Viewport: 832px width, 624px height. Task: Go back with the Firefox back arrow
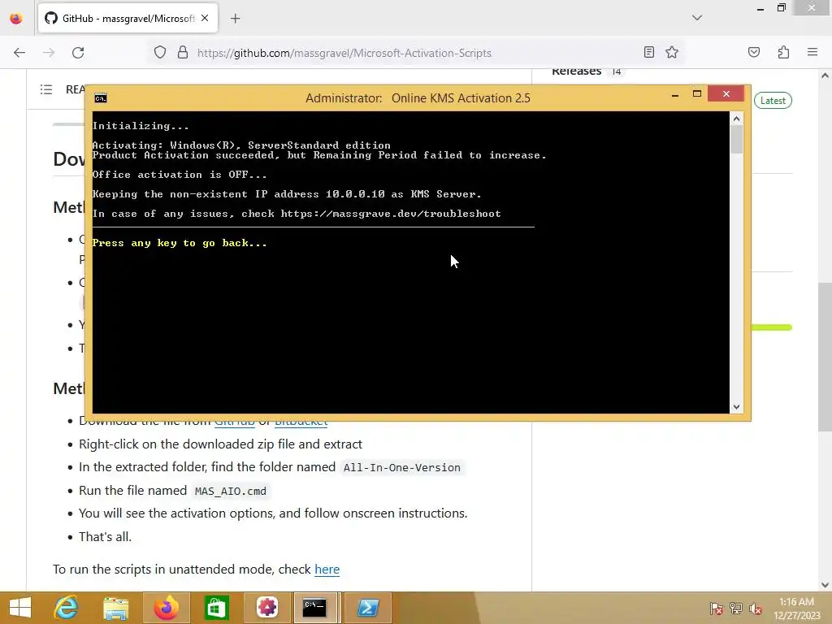pyautogui.click(x=19, y=53)
